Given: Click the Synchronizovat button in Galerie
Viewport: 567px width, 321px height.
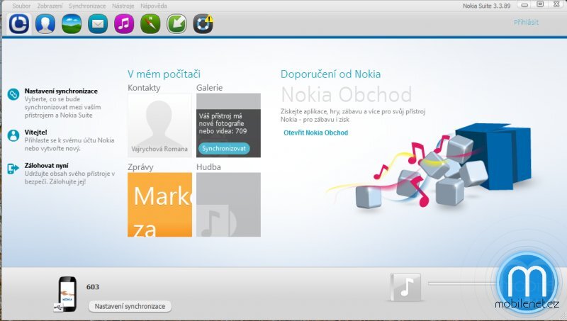Looking at the screenshot, I should point(224,148).
